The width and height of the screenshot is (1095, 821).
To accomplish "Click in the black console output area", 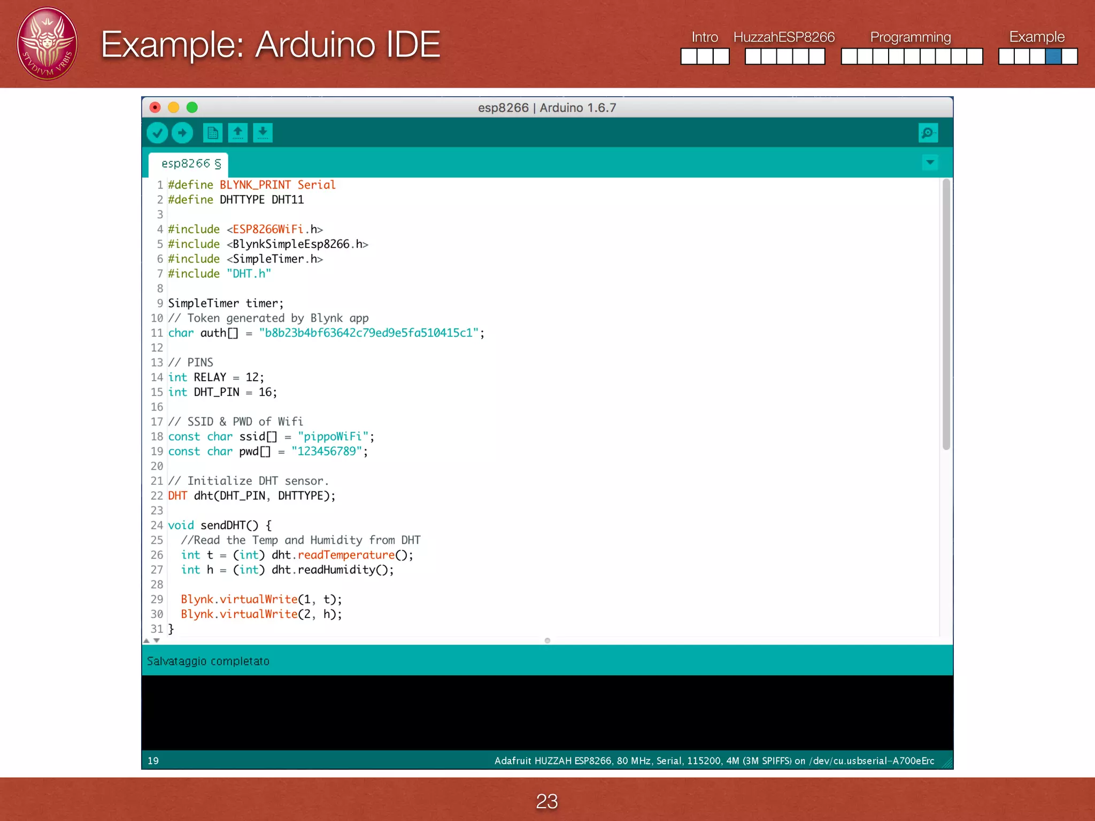I will coord(546,712).
